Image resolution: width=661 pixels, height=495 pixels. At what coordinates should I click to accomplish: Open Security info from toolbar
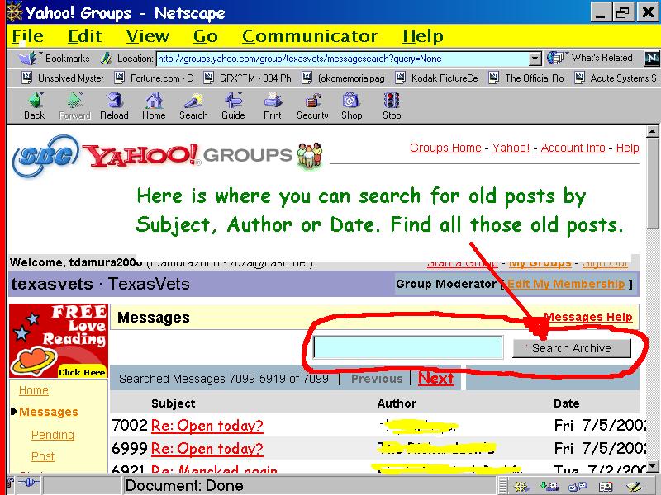coord(312,106)
